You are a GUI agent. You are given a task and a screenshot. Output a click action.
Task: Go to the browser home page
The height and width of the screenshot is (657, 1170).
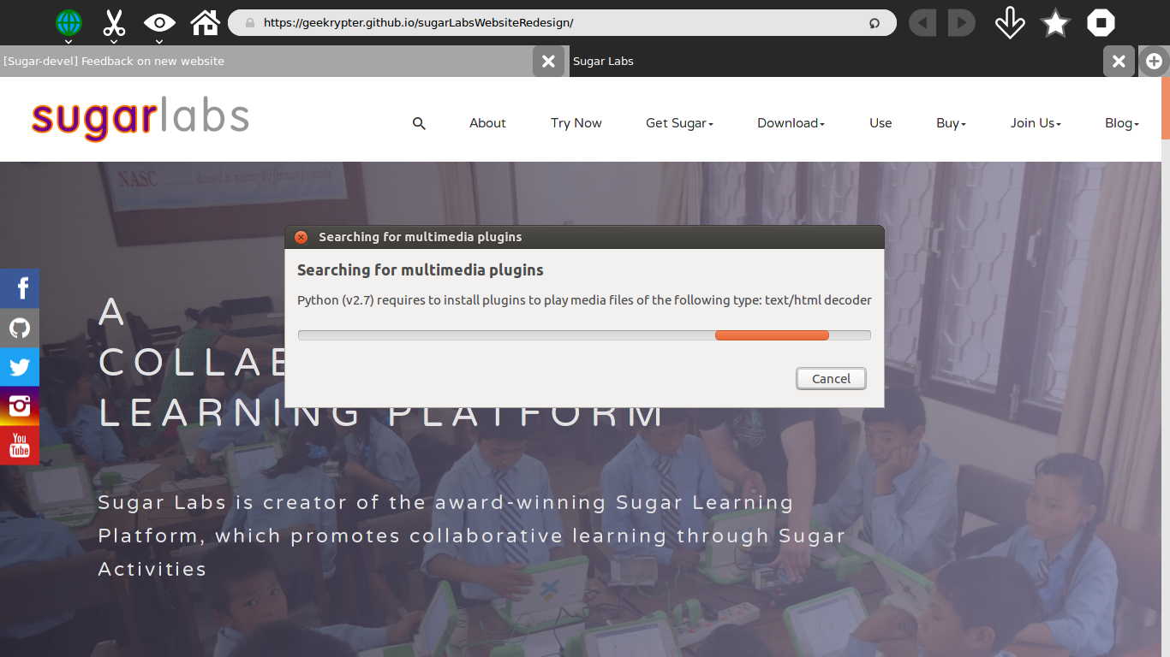[x=206, y=23]
